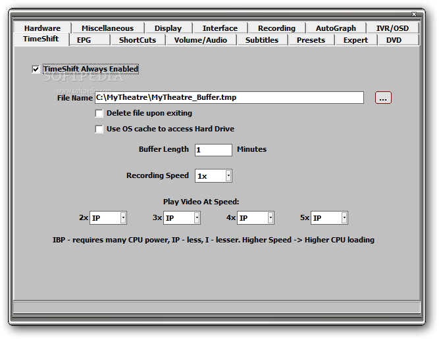The image size is (439, 339).
Task: Open the EPG tab
Action: click(x=90, y=40)
